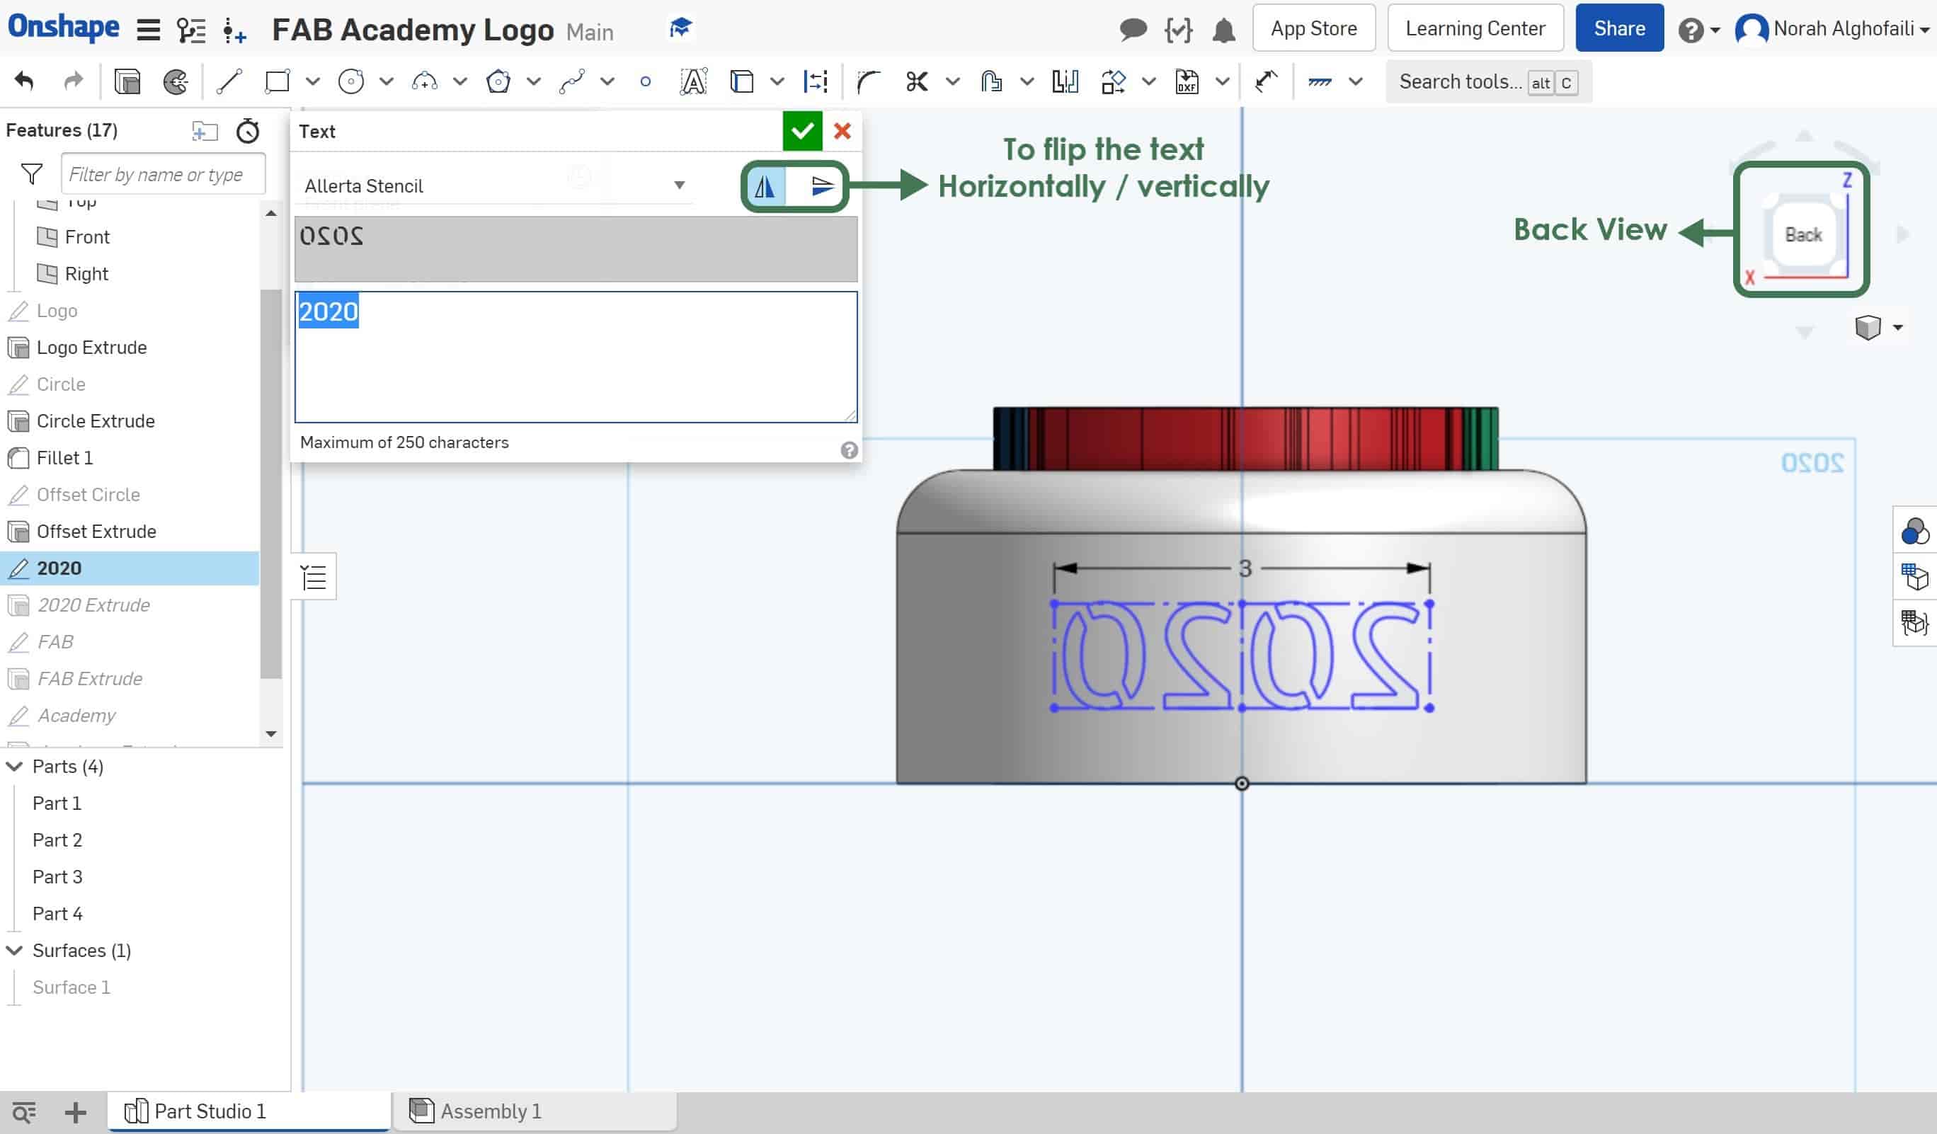Viewport: 1937px width, 1134px height.
Task: Open arc tool dropdown arrow
Action: click(460, 81)
